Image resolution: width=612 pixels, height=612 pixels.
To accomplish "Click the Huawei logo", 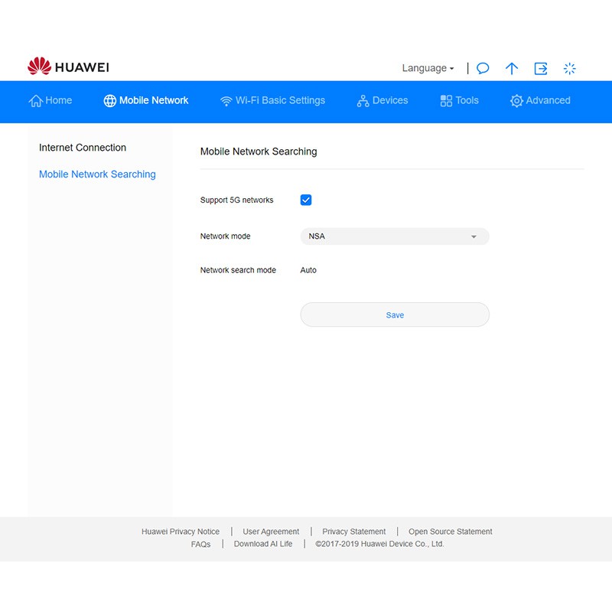I will click(x=68, y=67).
